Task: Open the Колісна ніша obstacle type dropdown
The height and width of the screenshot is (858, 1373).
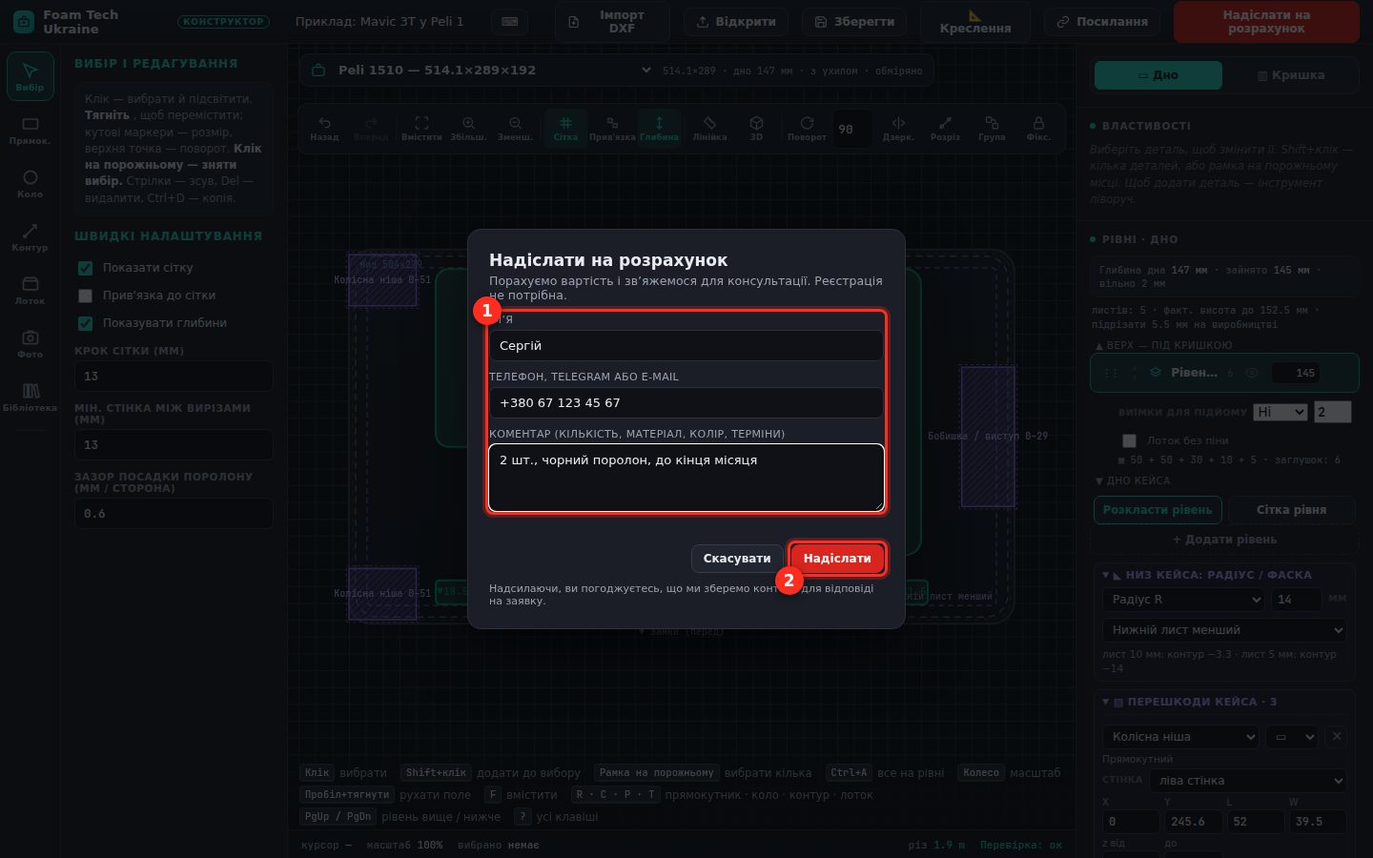Action: [x=1180, y=737]
